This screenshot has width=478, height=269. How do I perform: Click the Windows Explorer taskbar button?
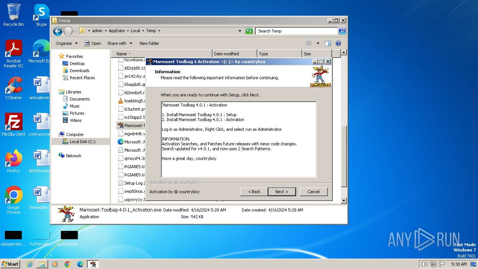(42, 264)
